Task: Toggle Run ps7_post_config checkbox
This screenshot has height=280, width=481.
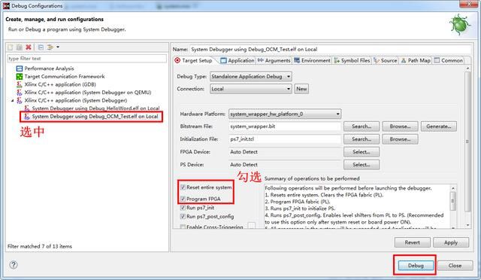Action: (183, 216)
